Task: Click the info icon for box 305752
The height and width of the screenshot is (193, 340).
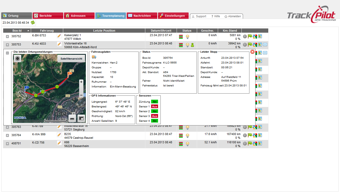Action: click(x=245, y=36)
